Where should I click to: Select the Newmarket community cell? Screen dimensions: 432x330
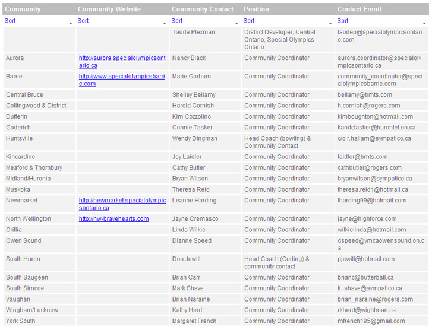39,204
